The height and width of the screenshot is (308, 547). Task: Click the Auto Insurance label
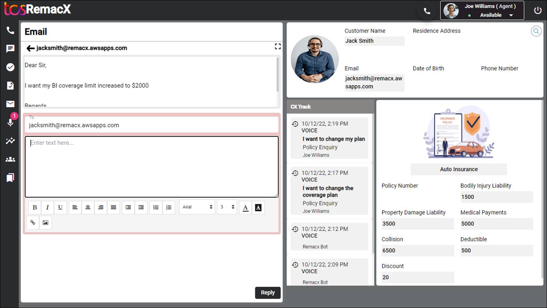pyautogui.click(x=459, y=169)
